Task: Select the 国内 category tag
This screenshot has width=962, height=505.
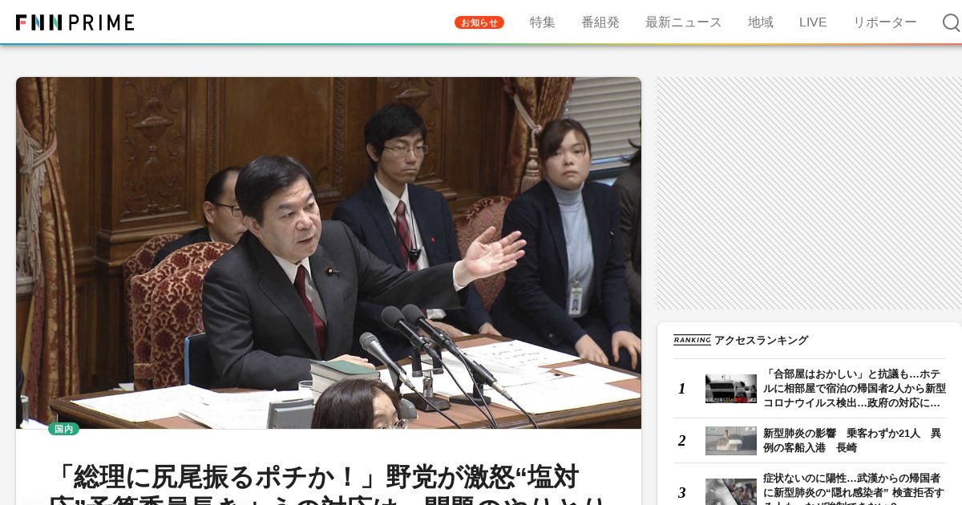Action: pos(64,429)
